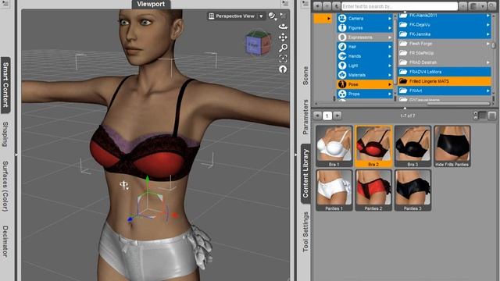500x281 pixels.
Task: Open the list view options dropdown
Action: (x=477, y=6)
